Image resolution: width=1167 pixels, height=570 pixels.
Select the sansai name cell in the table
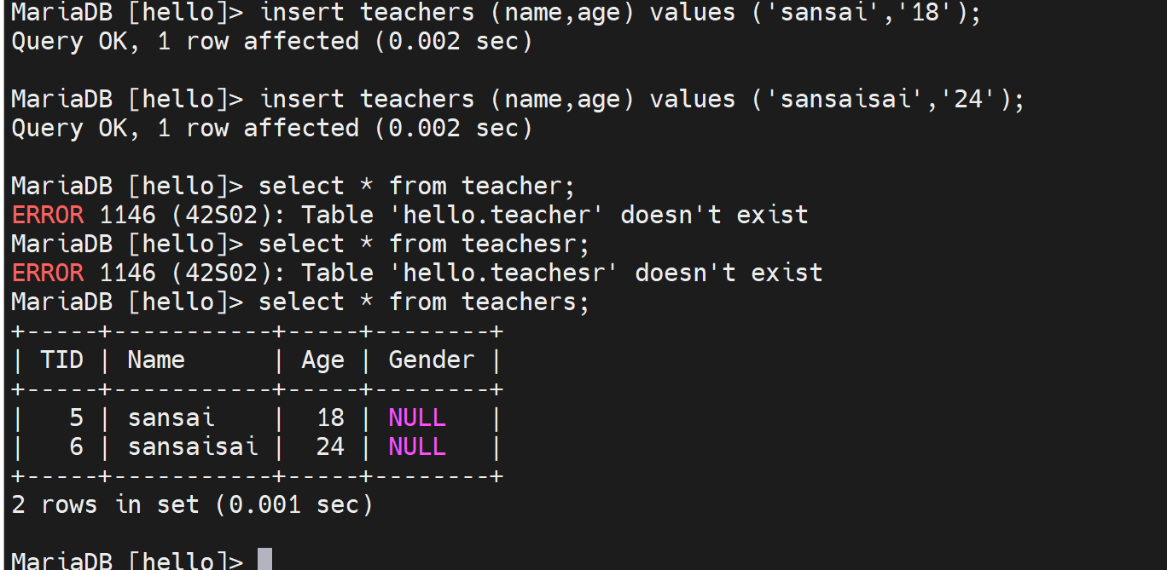(x=171, y=418)
